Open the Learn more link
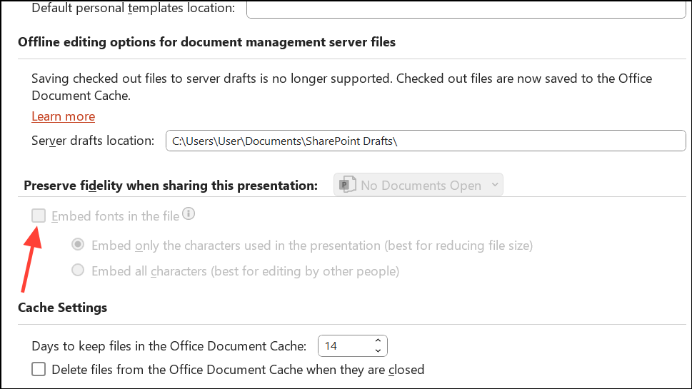The width and height of the screenshot is (692, 389). coord(63,116)
